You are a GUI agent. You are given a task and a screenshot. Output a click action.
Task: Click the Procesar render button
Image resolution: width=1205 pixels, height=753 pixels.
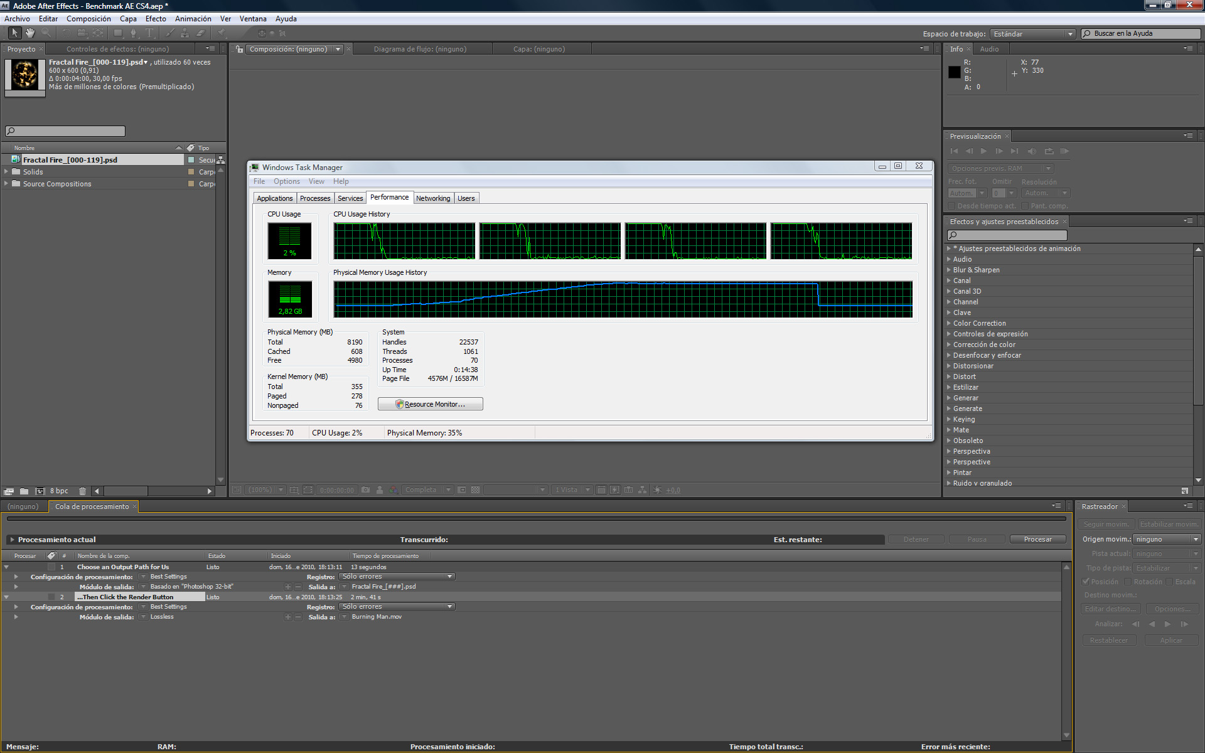tap(1037, 539)
